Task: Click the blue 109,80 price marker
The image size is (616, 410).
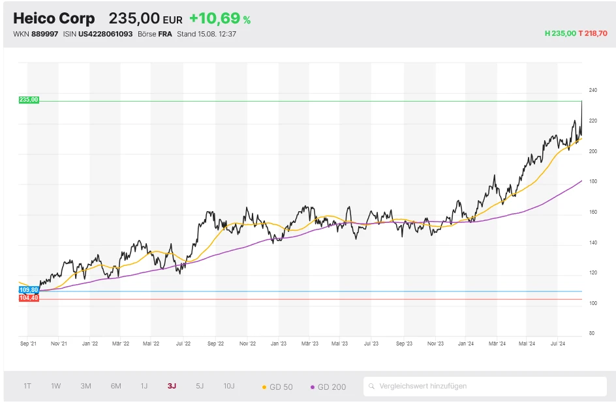Action: tap(29, 289)
